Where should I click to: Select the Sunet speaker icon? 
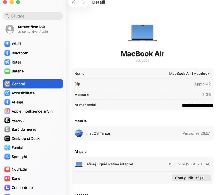[7, 179]
